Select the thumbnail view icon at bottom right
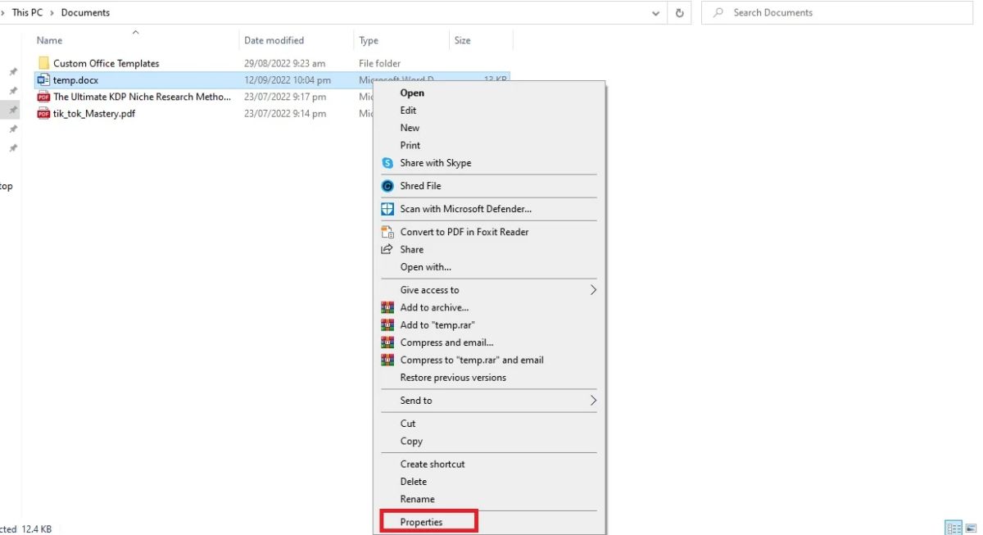Image resolution: width=983 pixels, height=535 pixels. click(x=969, y=527)
